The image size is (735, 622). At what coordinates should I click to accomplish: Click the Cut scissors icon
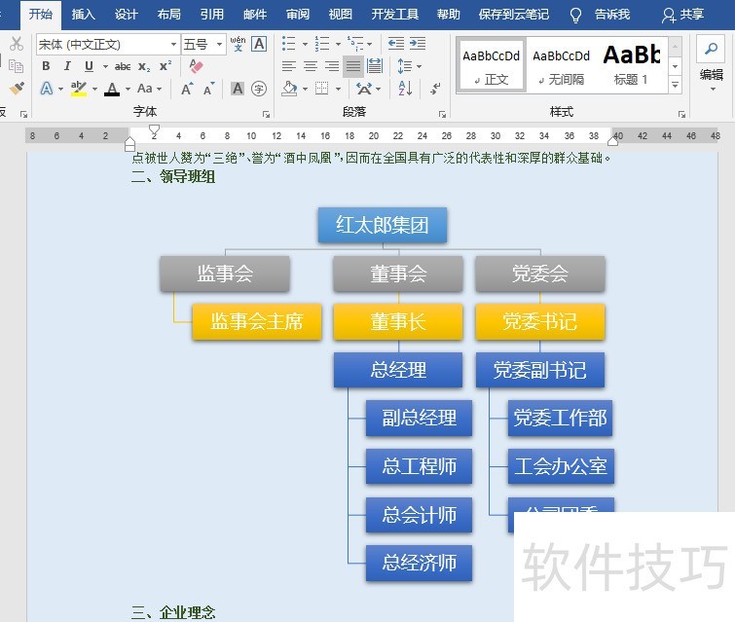17,44
